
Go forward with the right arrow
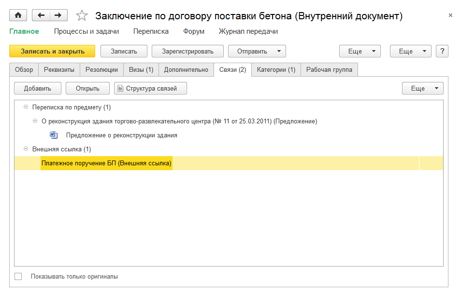tap(58, 15)
